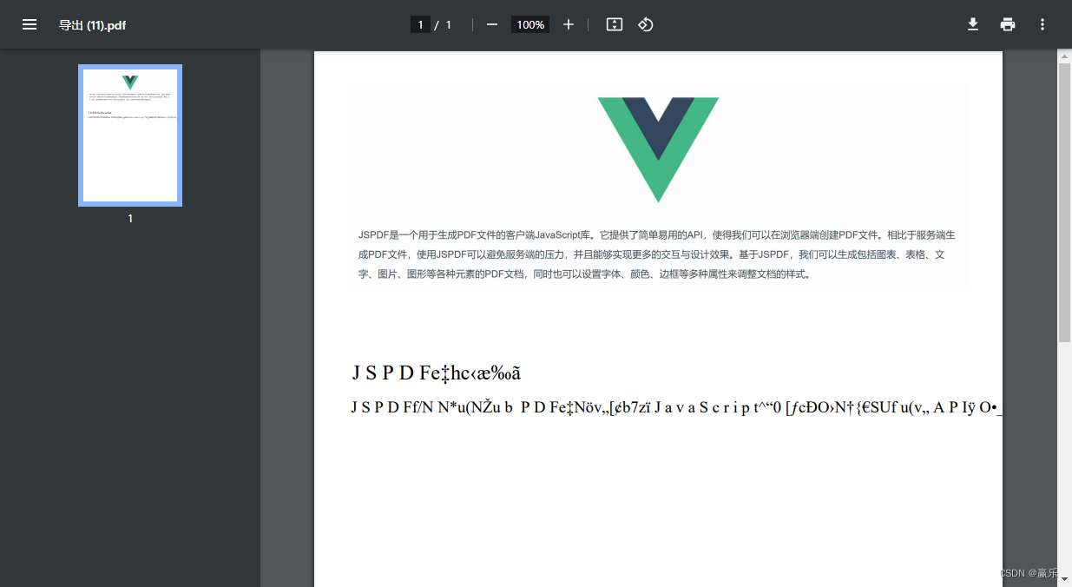Zoom in on the PDF document
The width and height of the screenshot is (1072, 587).
click(569, 24)
